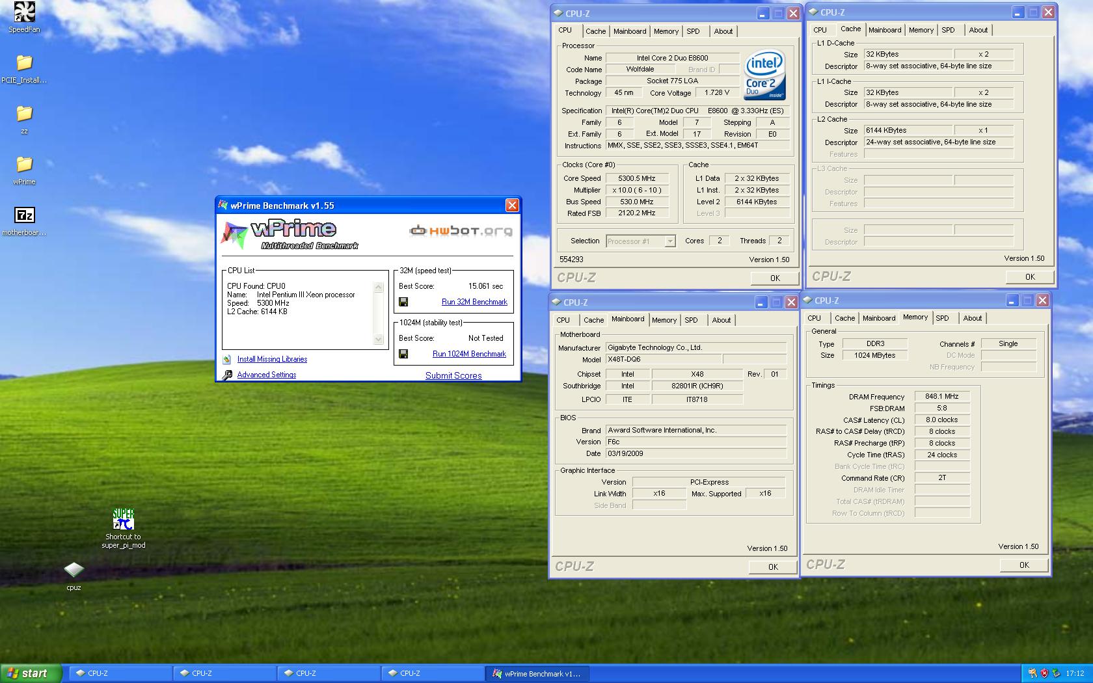The width and height of the screenshot is (1093, 683).
Task: Click the Start button
Action: 31,673
